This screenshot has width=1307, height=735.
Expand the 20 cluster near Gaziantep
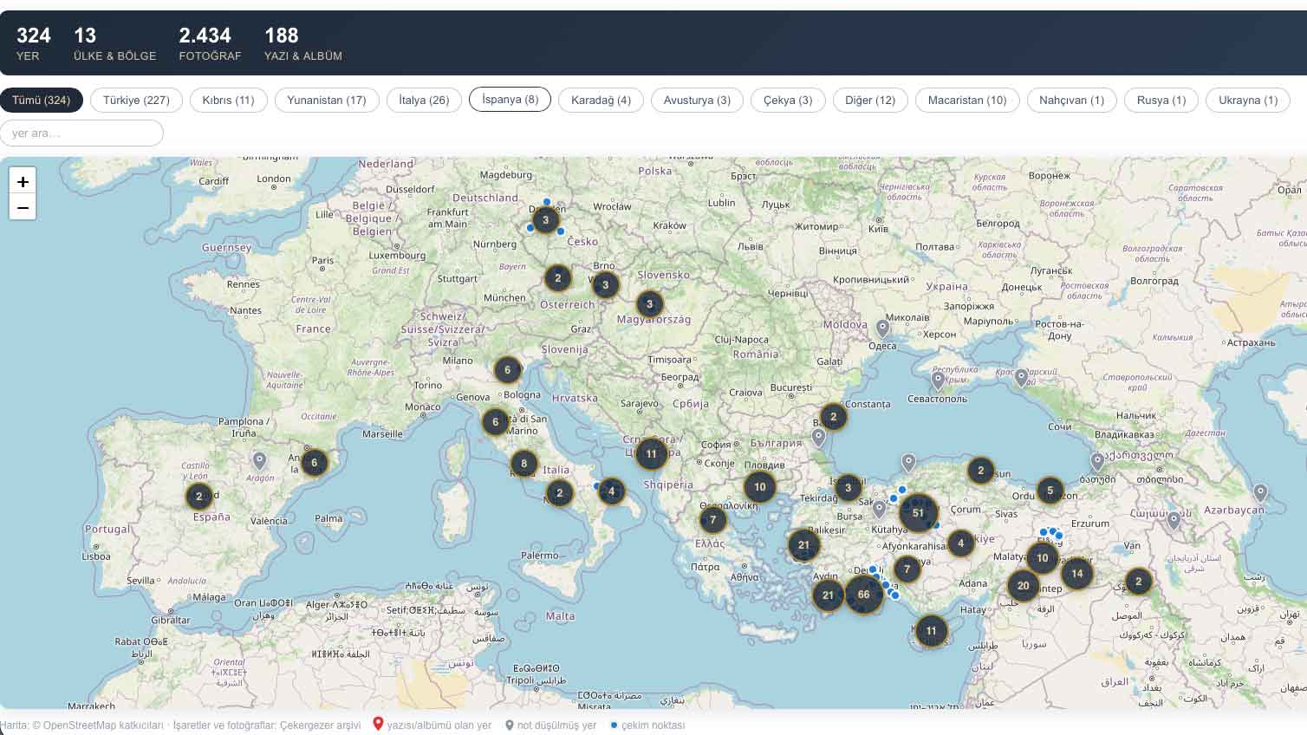[x=1023, y=586]
